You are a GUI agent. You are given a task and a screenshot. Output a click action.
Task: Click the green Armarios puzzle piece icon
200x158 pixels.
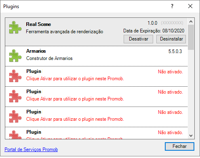tap(15, 56)
